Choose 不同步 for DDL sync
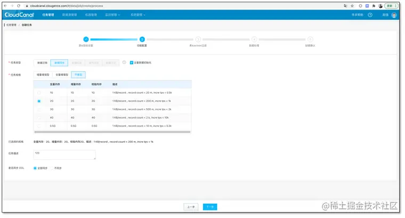This screenshot has height=218, width=405. pos(52,168)
